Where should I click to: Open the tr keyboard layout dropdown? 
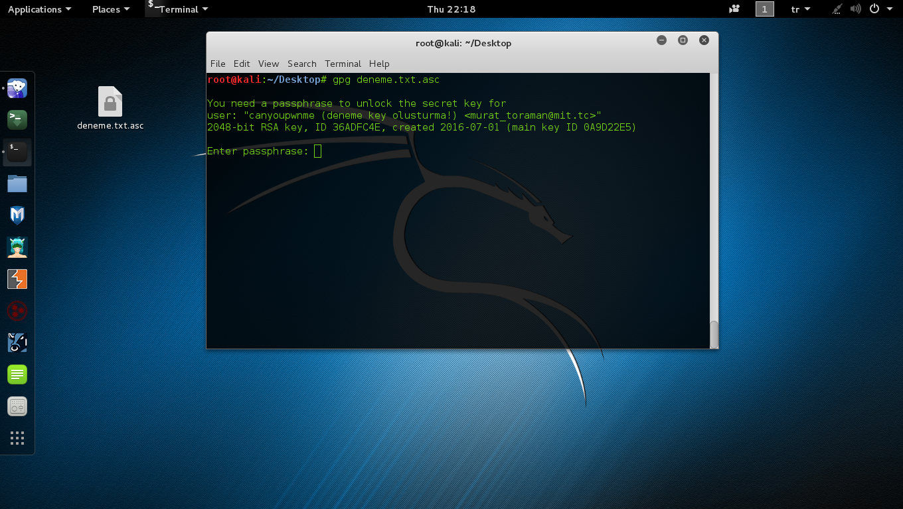[x=801, y=9]
